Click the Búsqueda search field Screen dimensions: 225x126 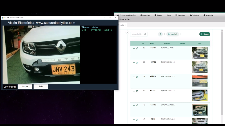coord(137,34)
